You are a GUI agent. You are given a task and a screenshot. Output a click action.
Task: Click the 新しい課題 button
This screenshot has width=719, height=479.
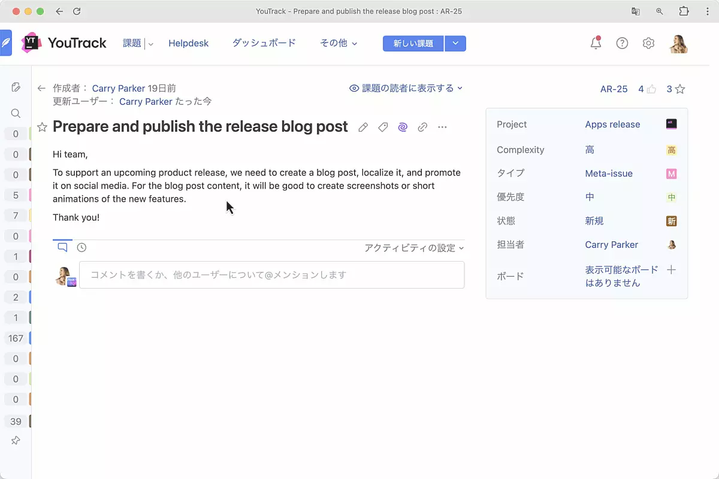pos(413,43)
